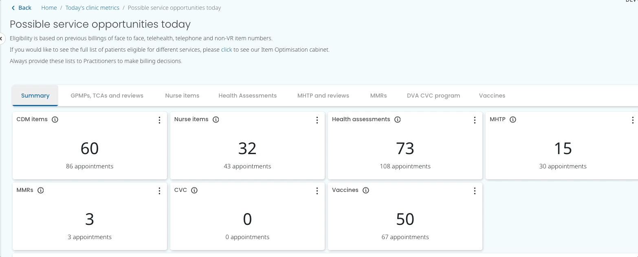The height and width of the screenshot is (257, 638).
Task: Follow the 'click' link to Item Optimisation cabinet
Action: point(227,50)
